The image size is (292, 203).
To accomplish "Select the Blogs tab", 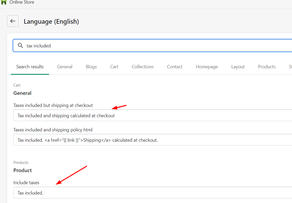I will pos(91,67).
